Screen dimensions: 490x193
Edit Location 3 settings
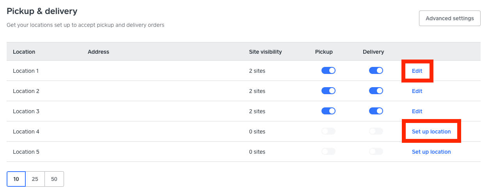coord(417,111)
